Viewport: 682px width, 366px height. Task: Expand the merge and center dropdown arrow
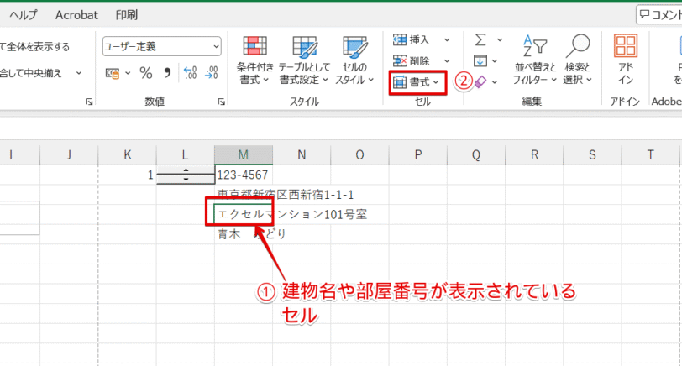pyautogui.click(x=79, y=73)
